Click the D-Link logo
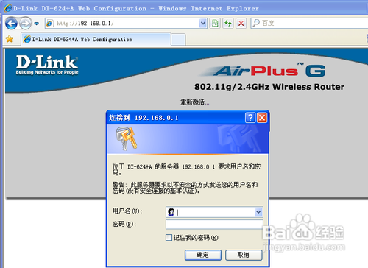Viewport: 368px width, 268px height. (x=47, y=65)
